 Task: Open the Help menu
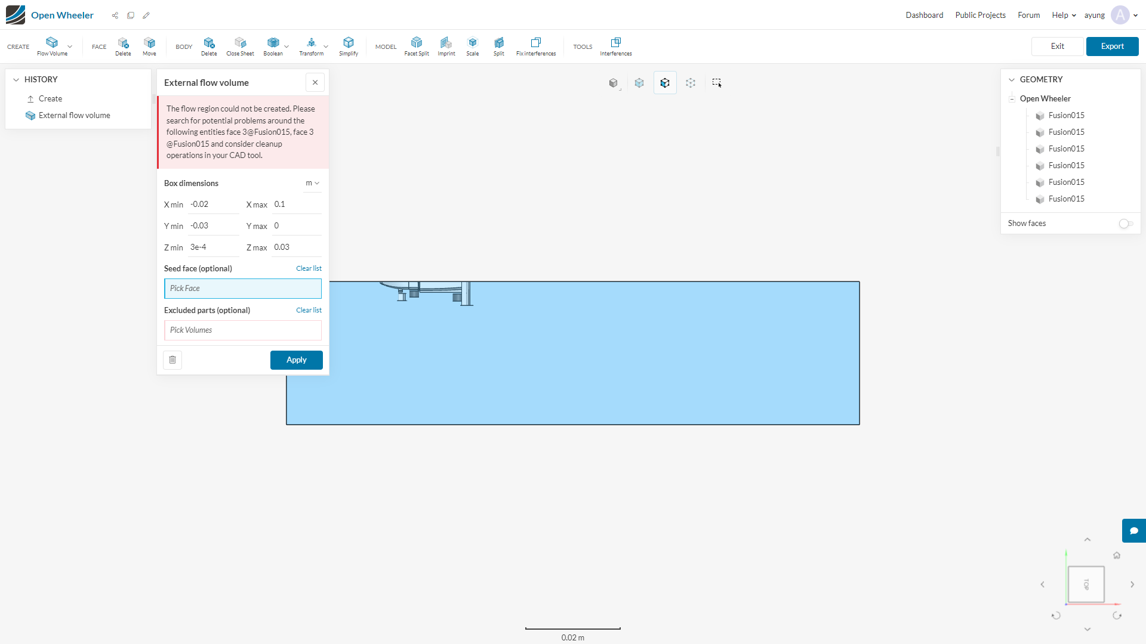click(x=1063, y=15)
